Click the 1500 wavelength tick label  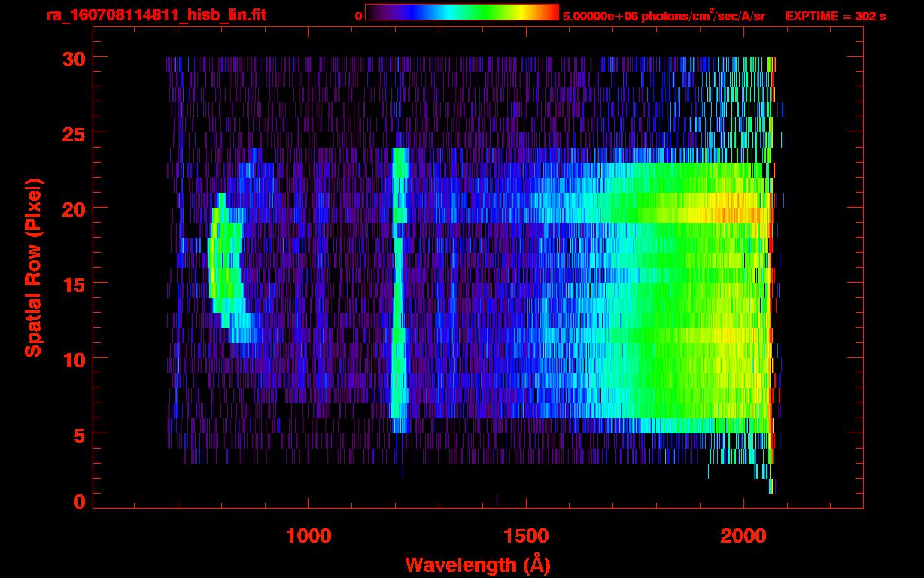click(526, 535)
